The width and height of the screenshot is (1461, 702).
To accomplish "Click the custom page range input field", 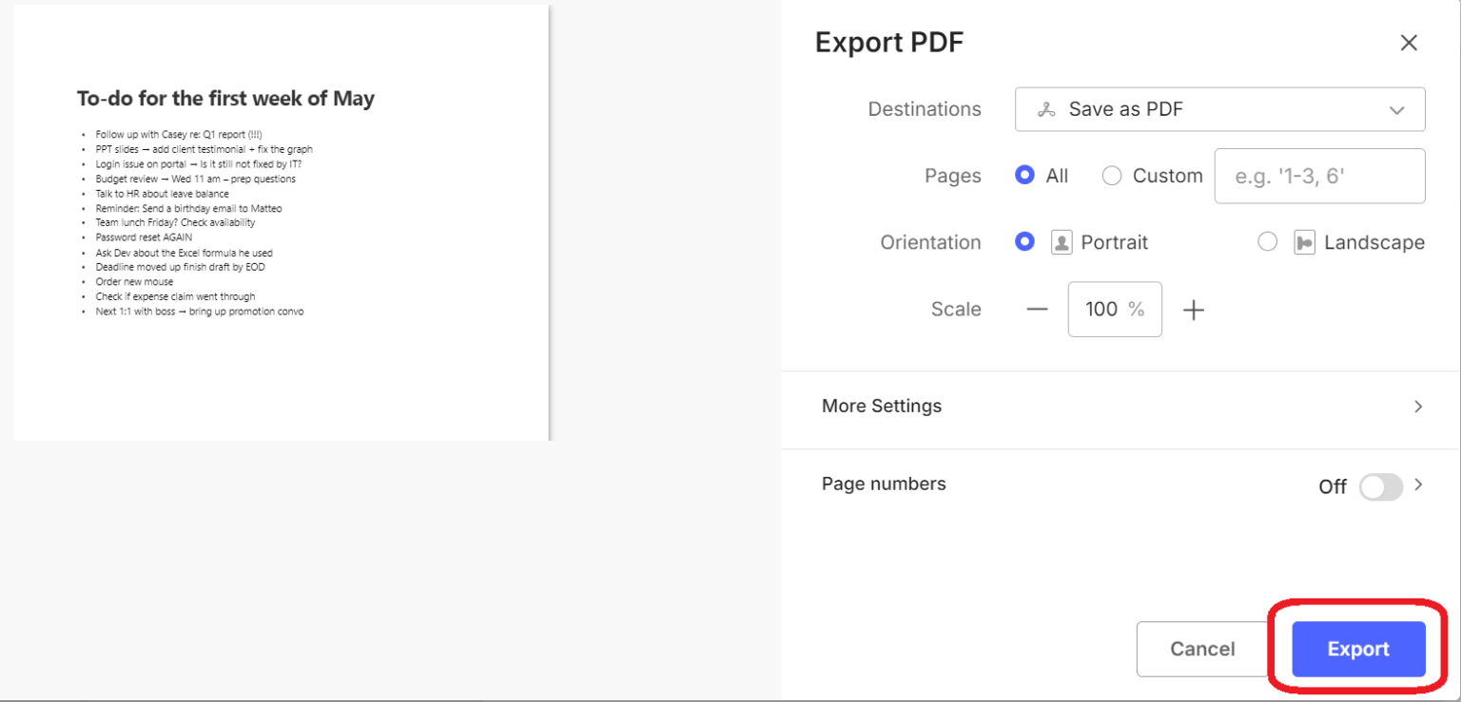I will tap(1319, 175).
